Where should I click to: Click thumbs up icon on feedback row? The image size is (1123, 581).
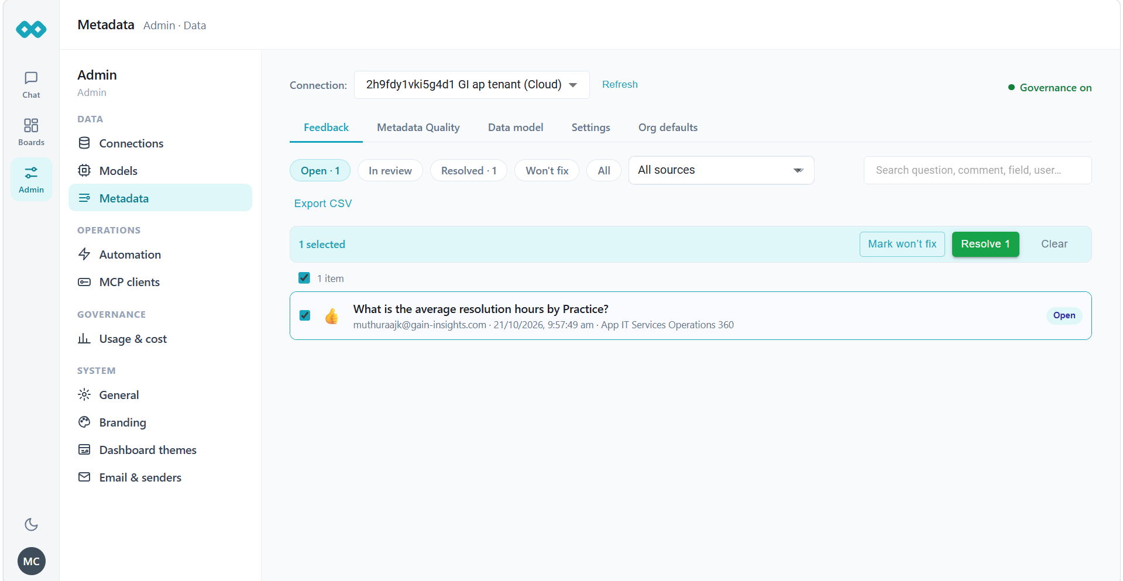(332, 316)
